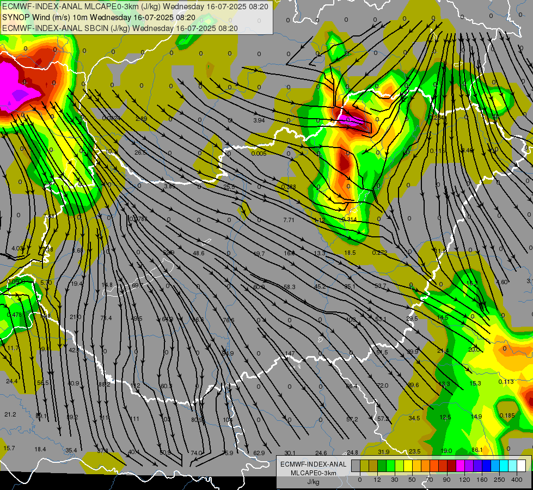Click the SYNOP Wind (m/s) 10m title line
This screenshot has width=533, height=490.
tap(99, 17)
